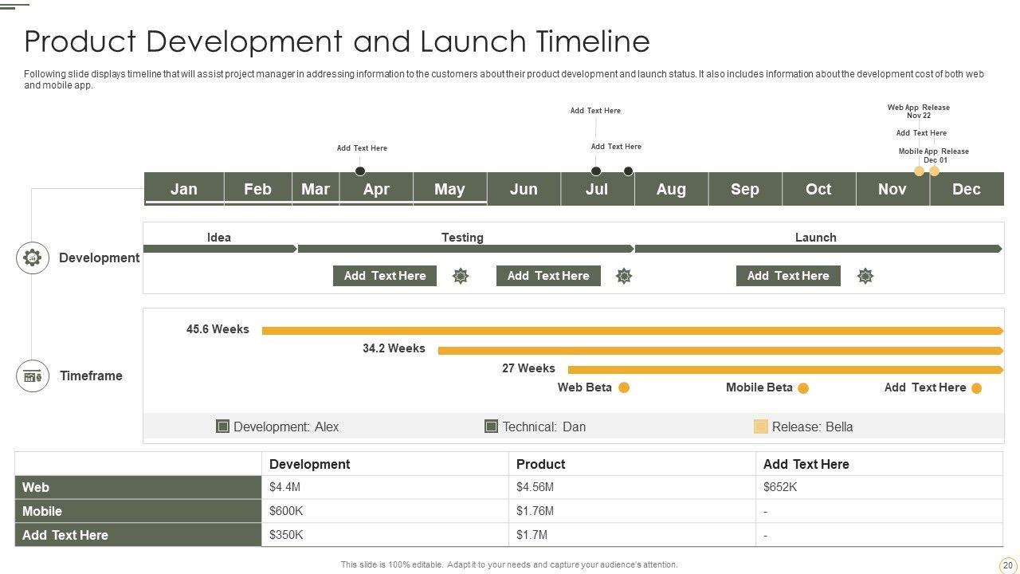The image size is (1020, 574).
Task: Click the Technical: Dan legend square
Action: point(492,427)
